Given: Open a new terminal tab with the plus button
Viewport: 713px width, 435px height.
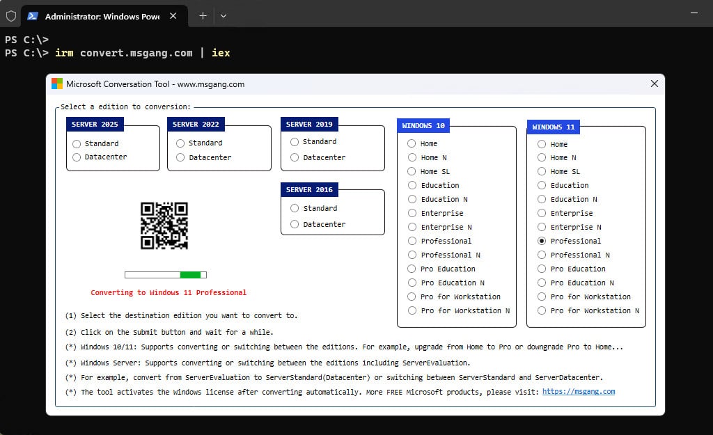Looking at the screenshot, I should [203, 16].
